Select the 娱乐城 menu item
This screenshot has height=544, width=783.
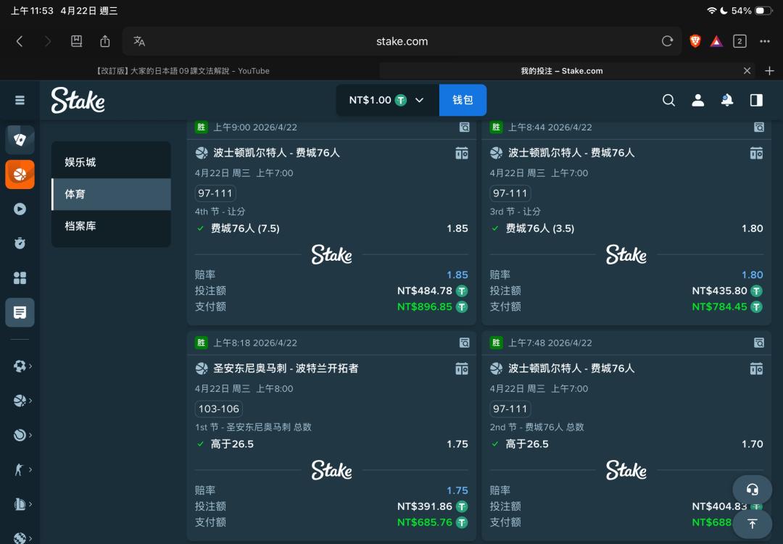111,162
